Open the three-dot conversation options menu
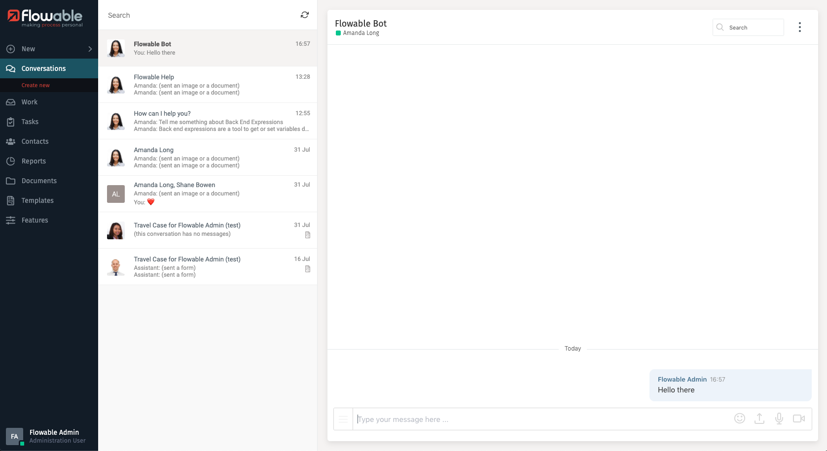The width and height of the screenshot is (827, 451). pos(799,28)
